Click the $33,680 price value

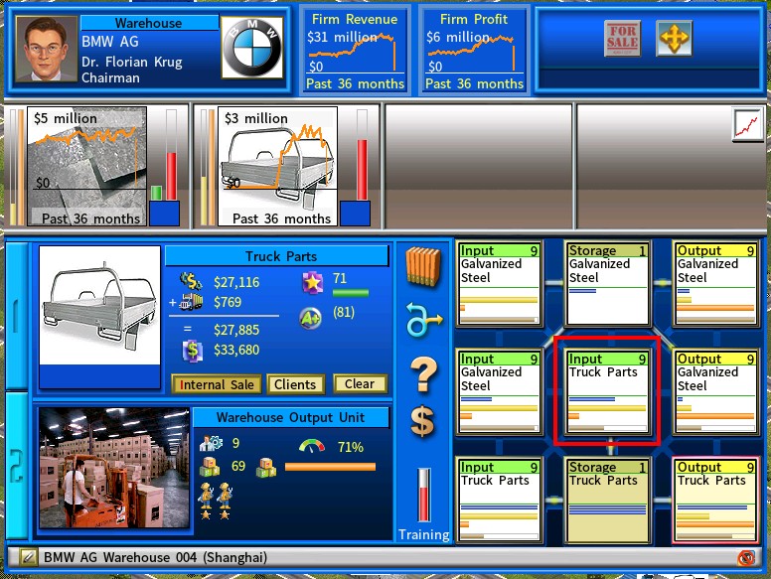pyautogui.click(x=236, y=350)
